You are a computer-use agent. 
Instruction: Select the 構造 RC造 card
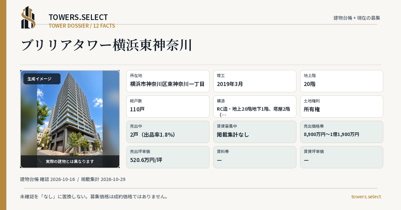pos(255,106)
